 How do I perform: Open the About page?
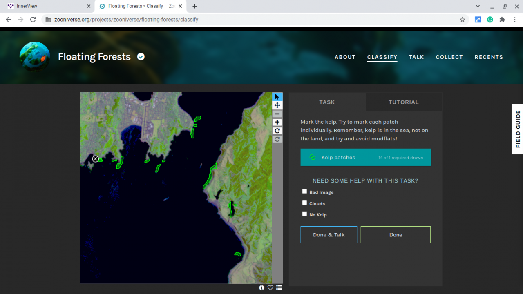click(x=345, y=57)
